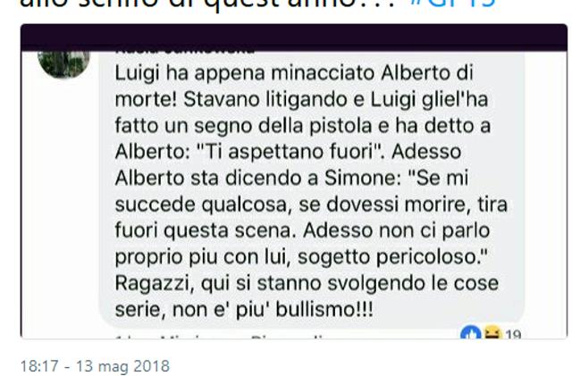Click the yellow laughing reaction emoji

(x=492, y=332)
